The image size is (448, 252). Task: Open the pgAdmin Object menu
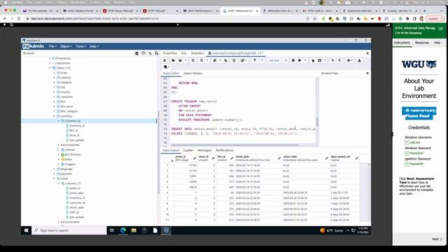coord(66,46)
